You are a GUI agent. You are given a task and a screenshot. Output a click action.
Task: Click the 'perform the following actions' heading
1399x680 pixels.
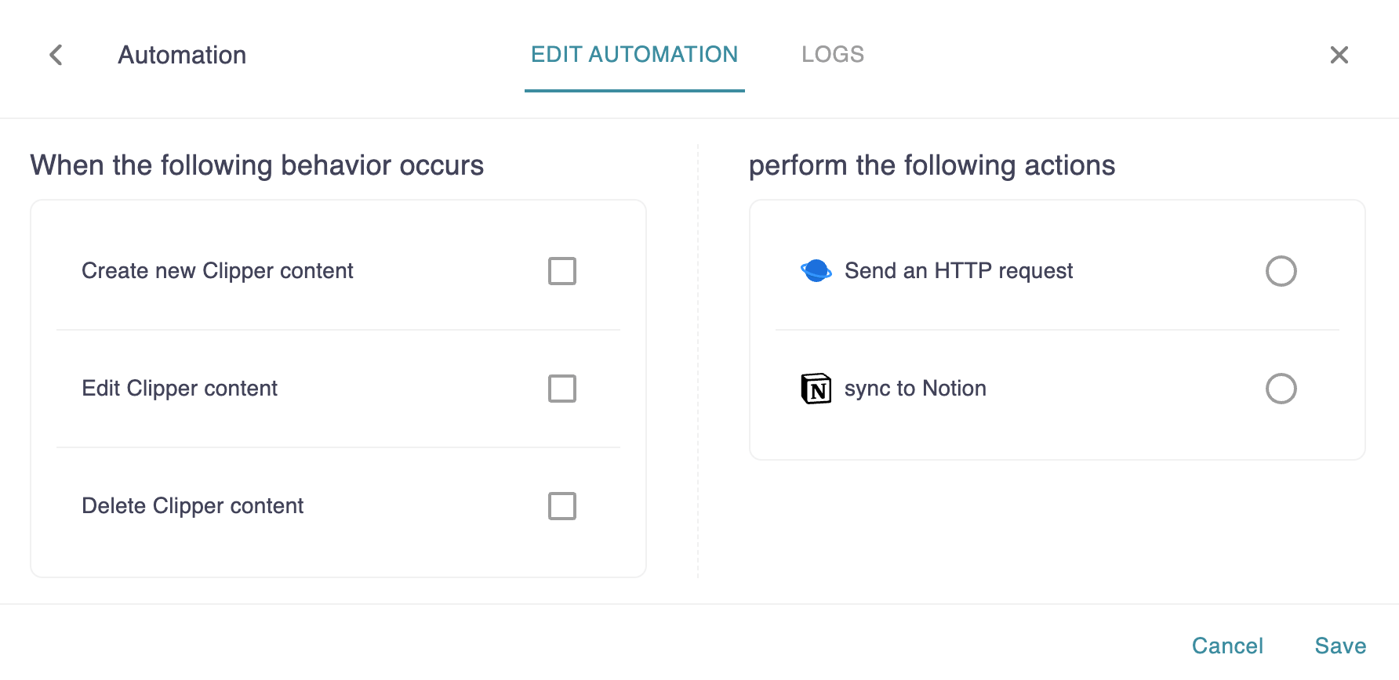click(932, 166)
